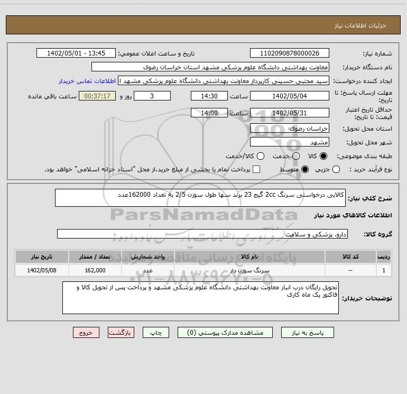Choose the جزیی purchase type radio
This screenshot has height=394, width=407.
tap(336, 169)
